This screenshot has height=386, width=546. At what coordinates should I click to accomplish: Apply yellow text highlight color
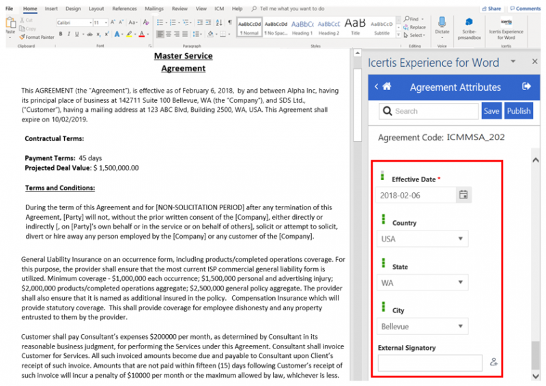pyautogui.click(x=129, y=34)
